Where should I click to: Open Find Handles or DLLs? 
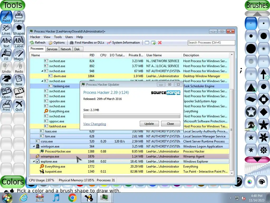87,43
